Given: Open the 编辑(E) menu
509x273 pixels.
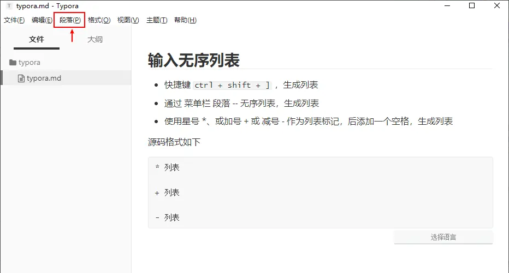Looking at the screenshot, I should (x=42, y=20).
